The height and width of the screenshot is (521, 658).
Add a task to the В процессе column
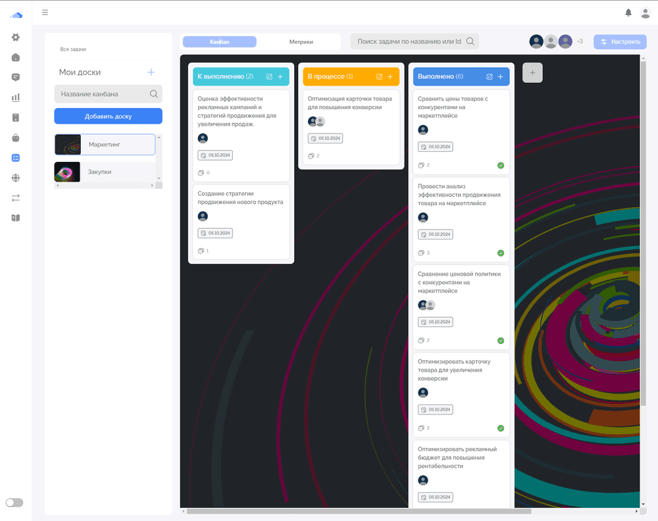coord(390,76)
